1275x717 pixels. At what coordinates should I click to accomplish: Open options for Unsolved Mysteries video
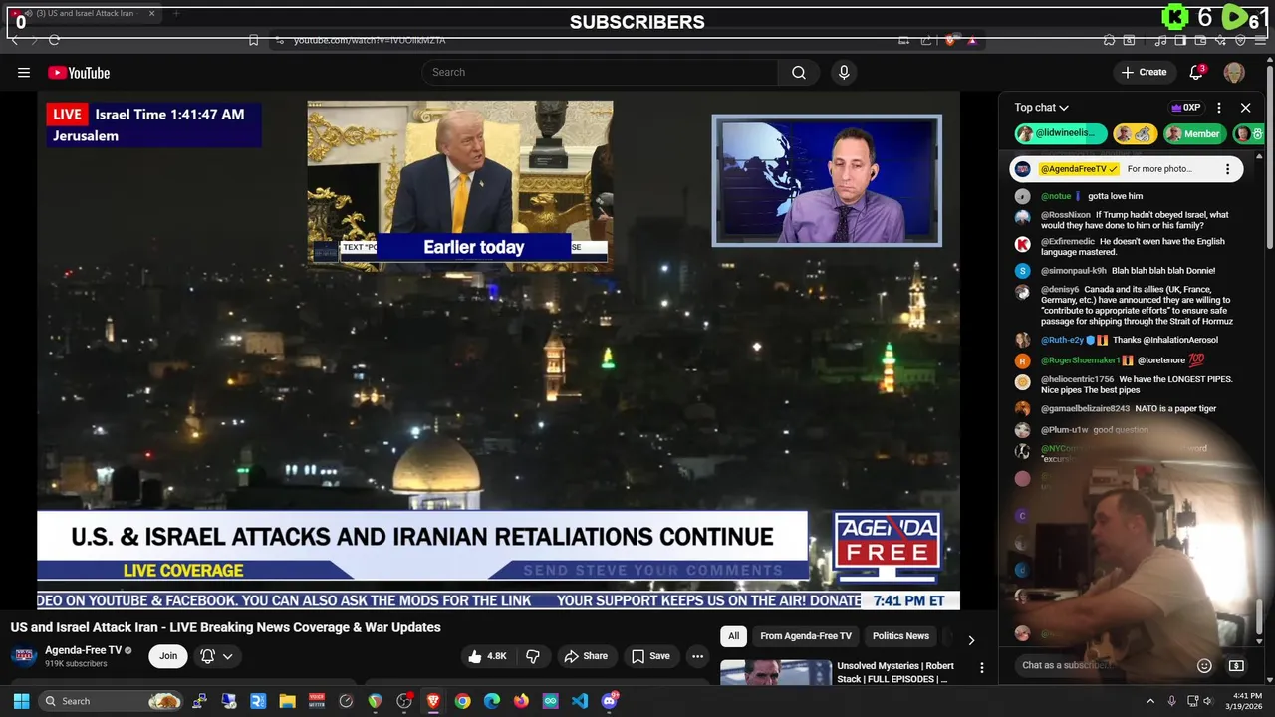pyautogui.click(x=981, y=668)
